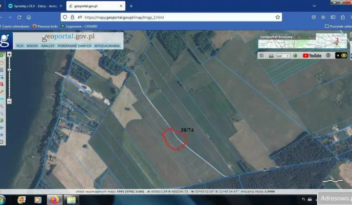
Task: Click the map zoom out minus button
Action: click(x=9, y=101)
